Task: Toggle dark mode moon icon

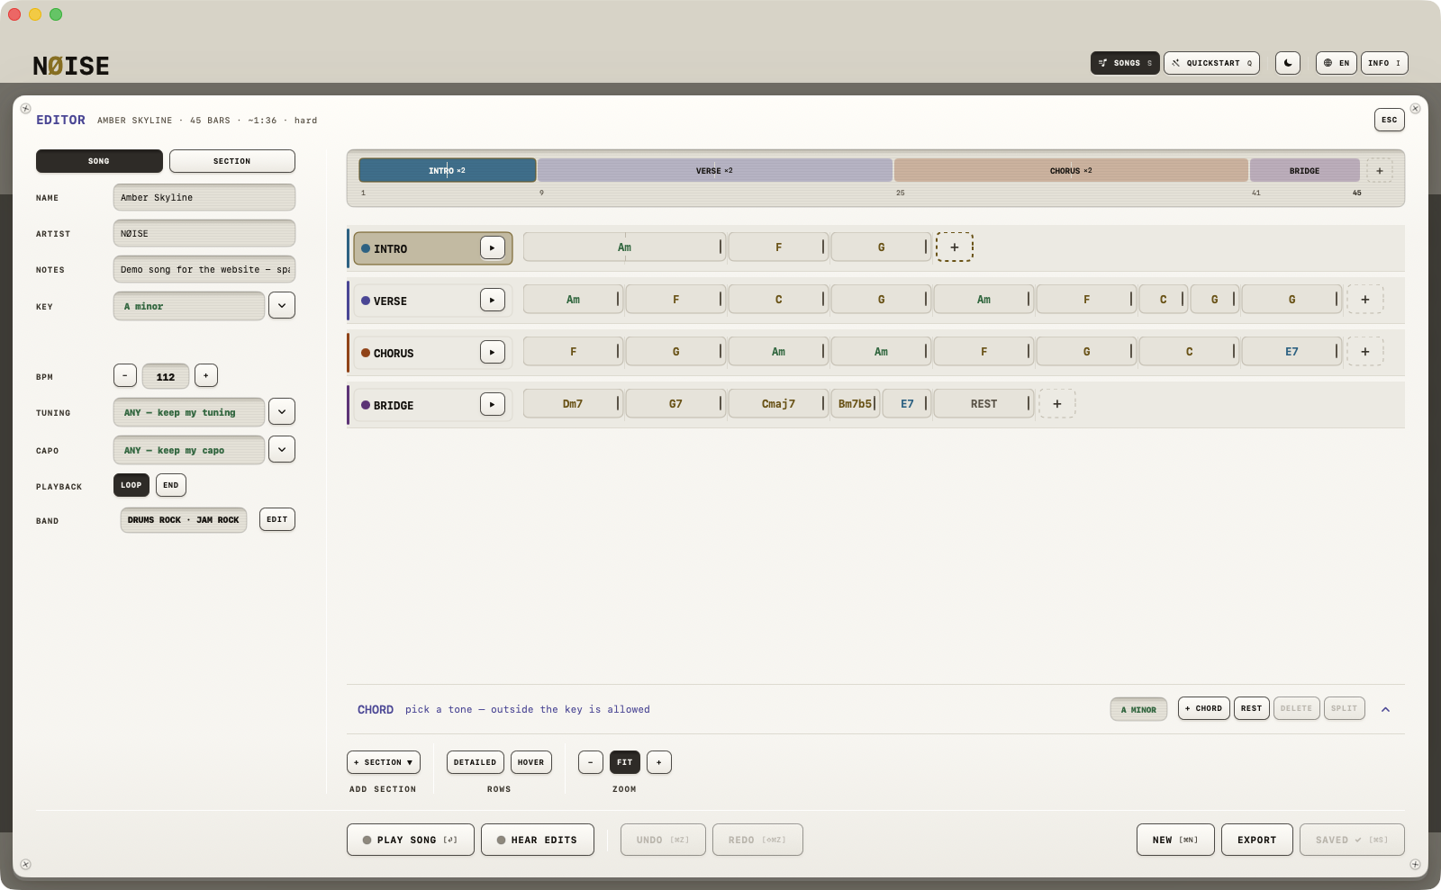Action: pyautogui.click(x=1288, y=63)
